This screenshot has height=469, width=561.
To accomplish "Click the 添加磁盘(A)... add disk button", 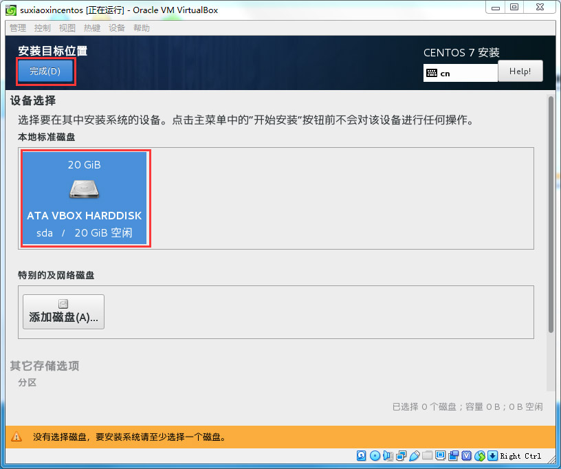I will click(63, 312).
